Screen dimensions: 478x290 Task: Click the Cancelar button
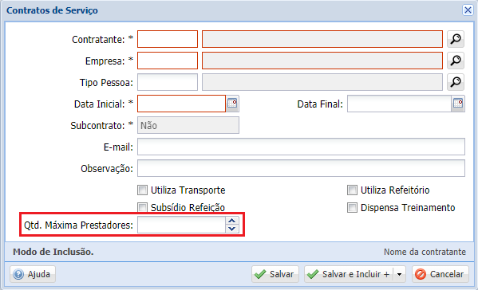tap(440, 274)
